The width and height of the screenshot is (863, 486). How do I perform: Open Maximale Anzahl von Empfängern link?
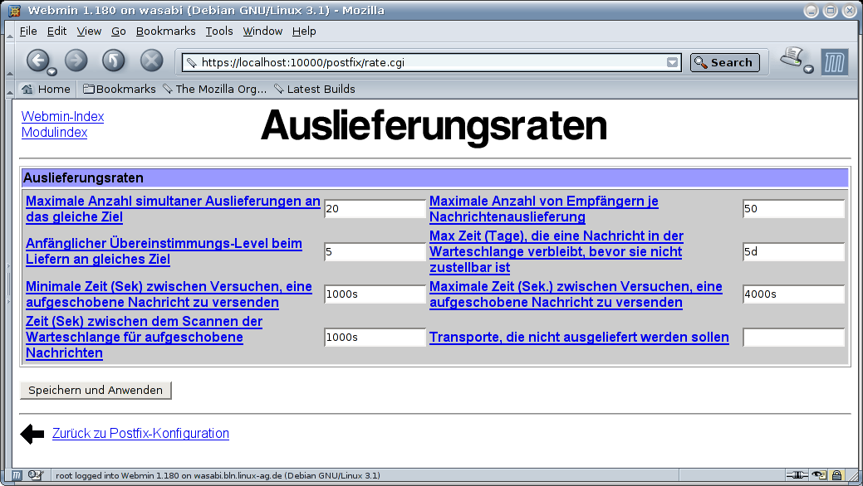pos(544,209)
